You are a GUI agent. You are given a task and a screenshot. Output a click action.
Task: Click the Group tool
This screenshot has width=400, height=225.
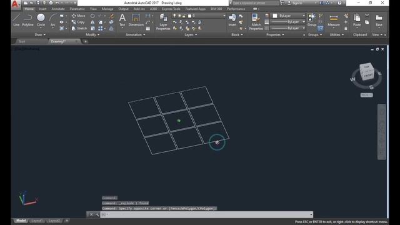[x=311, y=20]
